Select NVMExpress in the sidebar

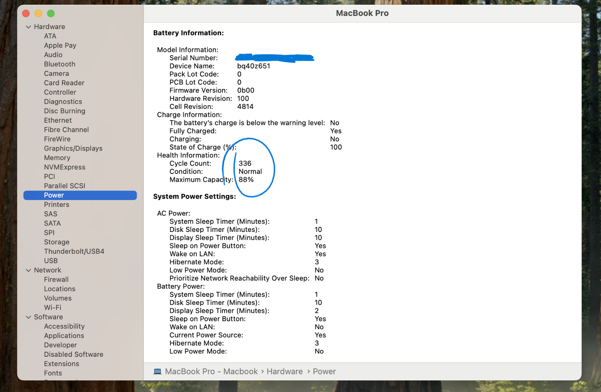point(65,167)
